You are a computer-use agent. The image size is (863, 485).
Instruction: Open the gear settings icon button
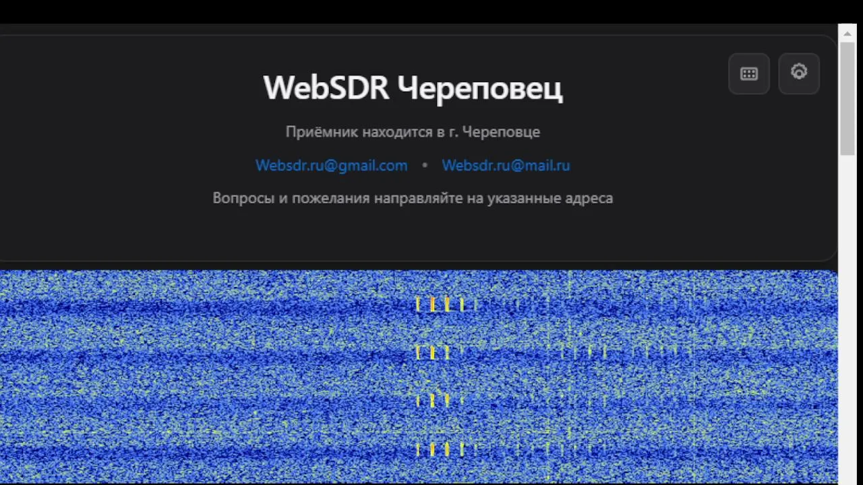click(x=799, y=73)
